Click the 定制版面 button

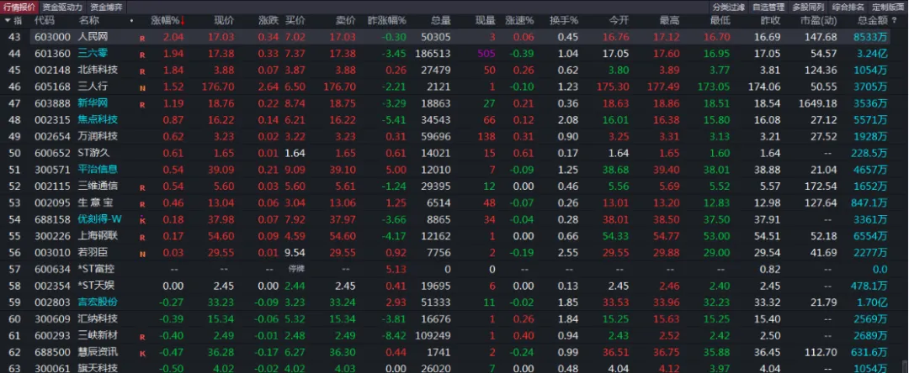pos(888,7)
